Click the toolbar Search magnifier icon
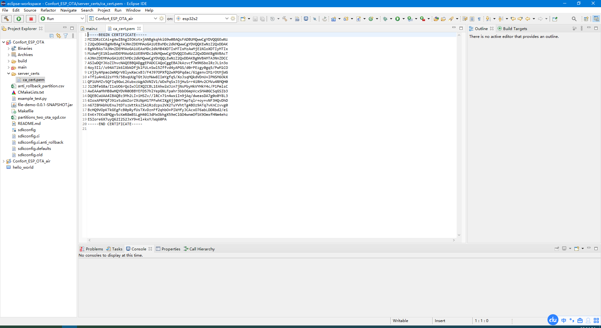The height and width of the screenshot is (328, 601). click(x=574, y=19)
